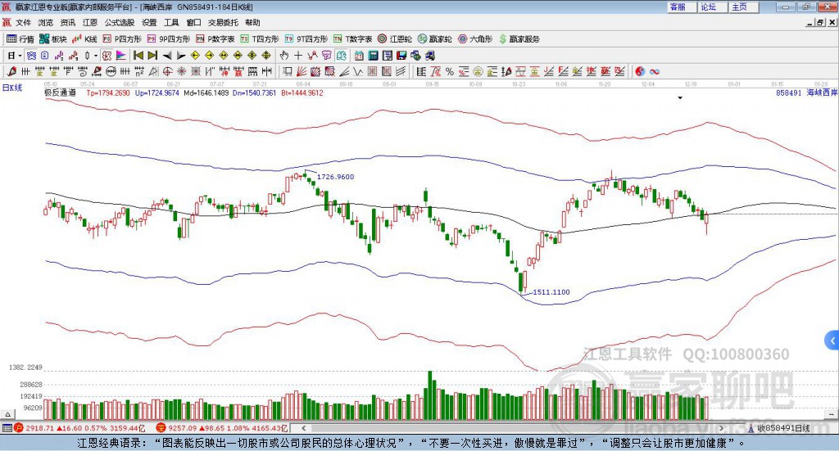Viewport: 839px width, 451px height.
Task: Click the blue round arrow button on the right edge
Action: [x=832, y=340]
